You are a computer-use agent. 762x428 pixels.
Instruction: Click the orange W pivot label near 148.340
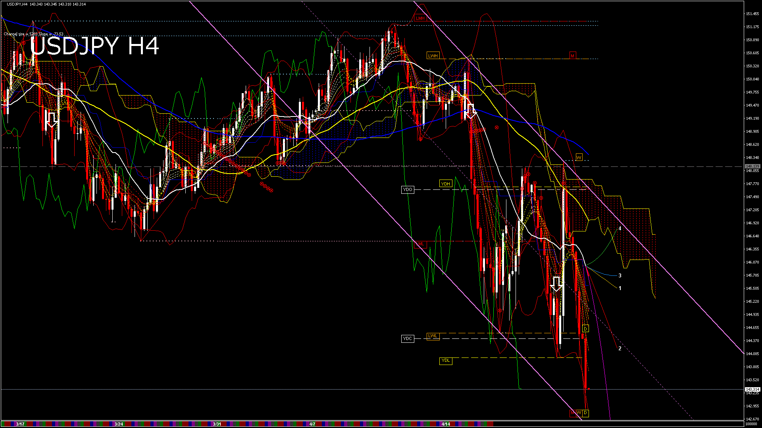point(579,158)
